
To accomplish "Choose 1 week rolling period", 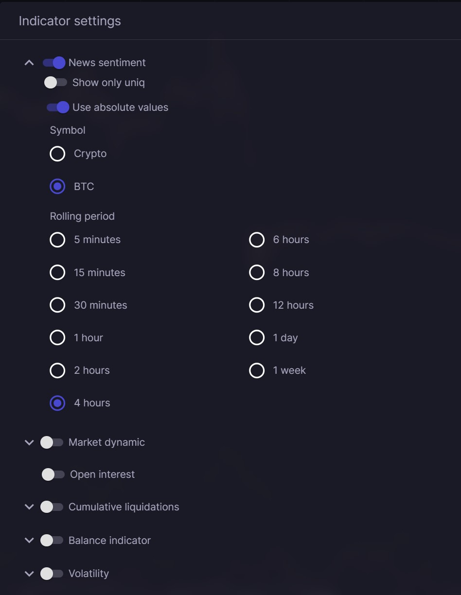I will click(257, 370).
